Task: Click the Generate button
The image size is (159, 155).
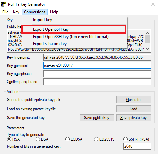Action: (x=133, y=100)
